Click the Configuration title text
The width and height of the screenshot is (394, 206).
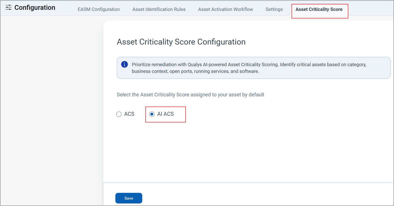point(34,8)
